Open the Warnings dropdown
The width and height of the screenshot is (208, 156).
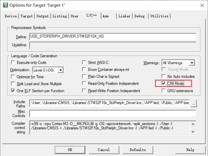tap(192, 63)
